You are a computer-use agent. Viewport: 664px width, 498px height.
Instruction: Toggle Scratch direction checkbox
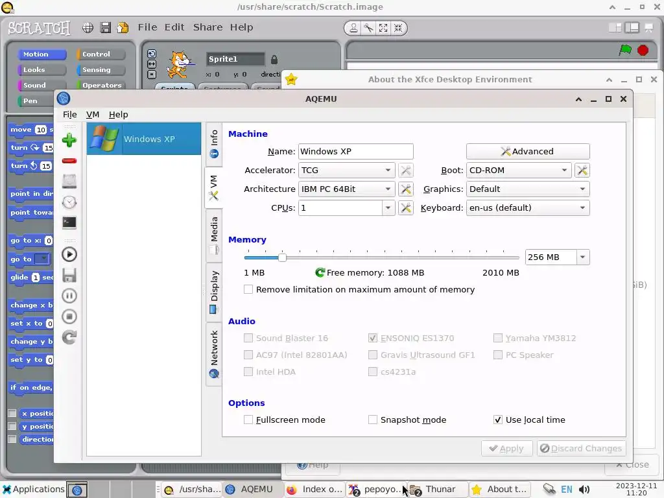point(12,439)
